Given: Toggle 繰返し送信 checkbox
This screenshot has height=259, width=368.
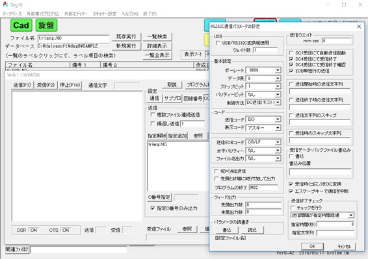Looking at the screenshot, I should [x=153, y=123].
